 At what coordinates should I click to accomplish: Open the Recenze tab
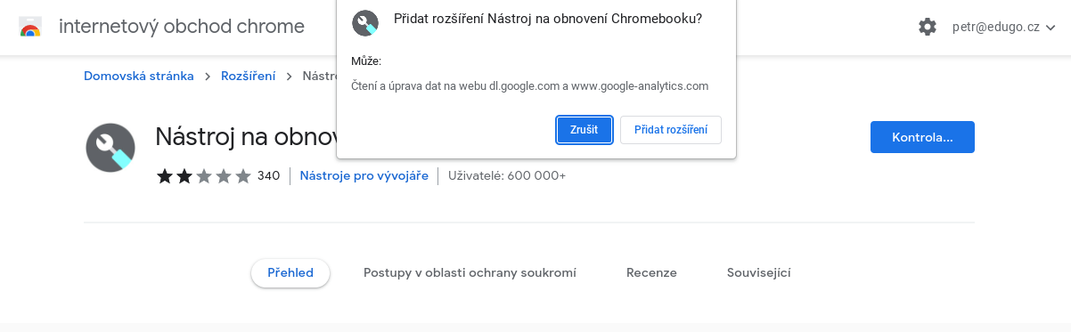tap(651, 273)
